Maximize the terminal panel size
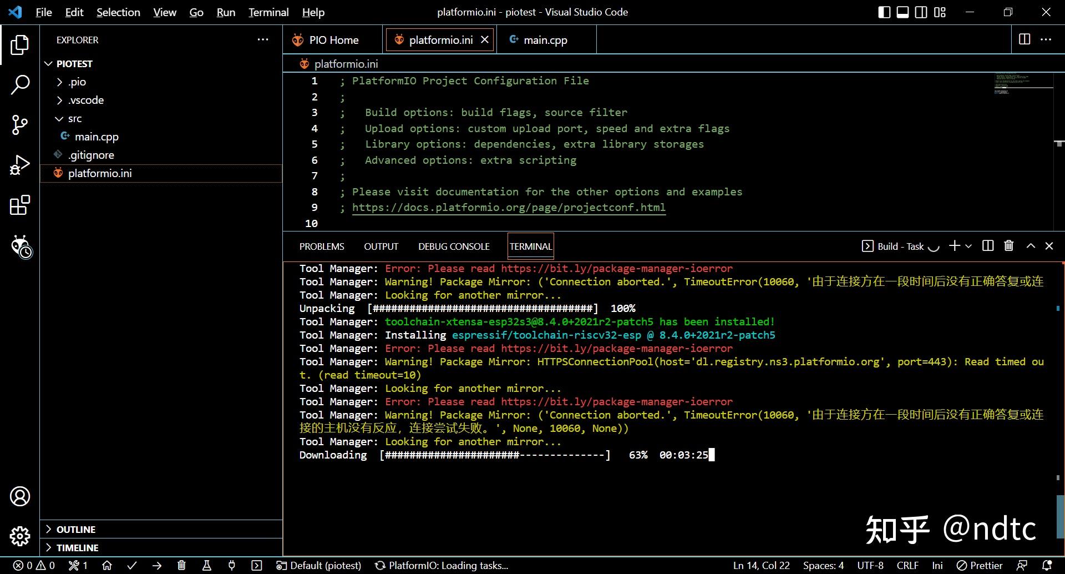 pos(1031,246)
